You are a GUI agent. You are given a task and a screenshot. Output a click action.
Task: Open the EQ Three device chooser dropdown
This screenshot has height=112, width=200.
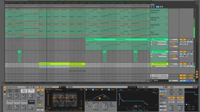tap(159, 42)
